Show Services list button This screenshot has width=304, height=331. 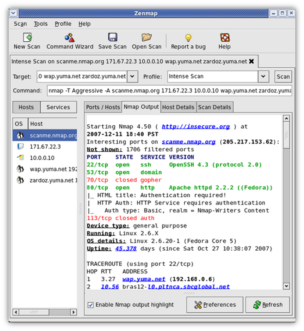59,107
